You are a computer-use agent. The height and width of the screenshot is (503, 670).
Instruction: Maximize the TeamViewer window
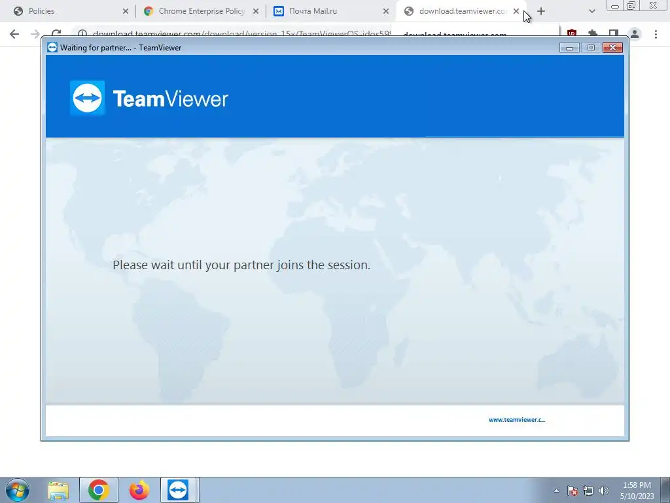pyautogui.click(x=591, y=47)
